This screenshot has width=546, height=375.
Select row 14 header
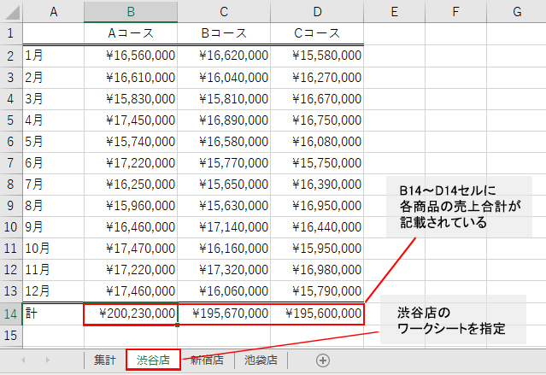[10, 313]
